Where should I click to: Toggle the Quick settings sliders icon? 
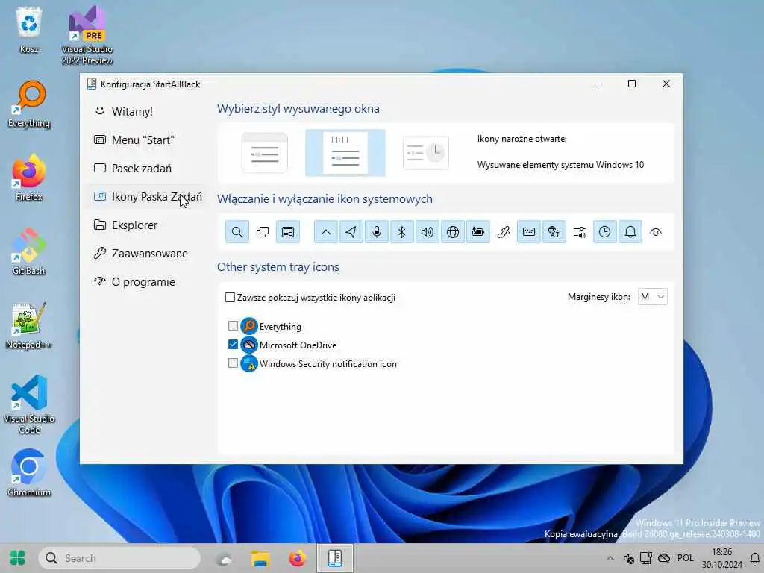click(x=579, y=232)
